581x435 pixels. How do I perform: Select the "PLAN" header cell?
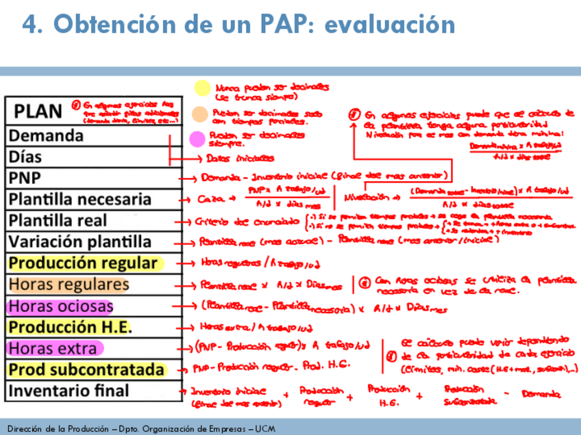pyautogui.click(x=94, y=111)
